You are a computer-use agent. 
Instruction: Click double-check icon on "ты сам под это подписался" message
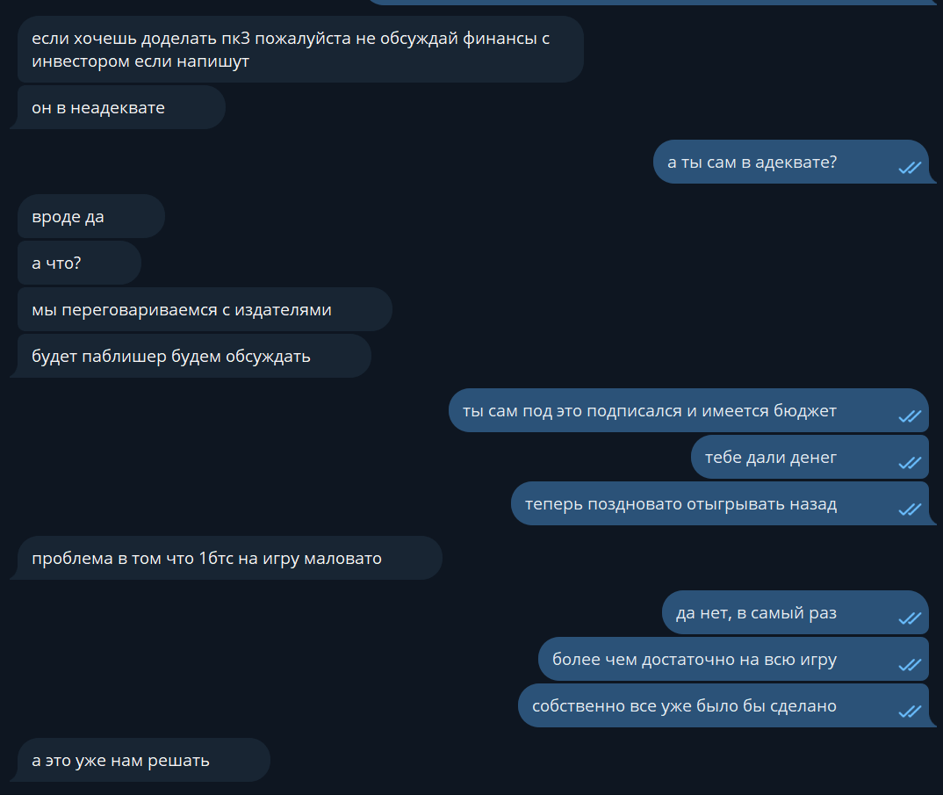pyautogui.click(x=909, y=416)
